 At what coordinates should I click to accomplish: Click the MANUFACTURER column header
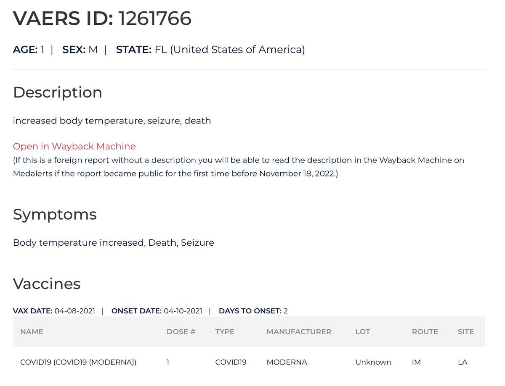[299, 331]
